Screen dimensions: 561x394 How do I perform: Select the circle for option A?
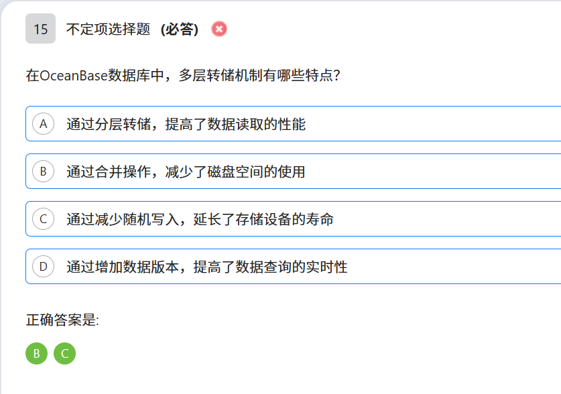[43, 124]
